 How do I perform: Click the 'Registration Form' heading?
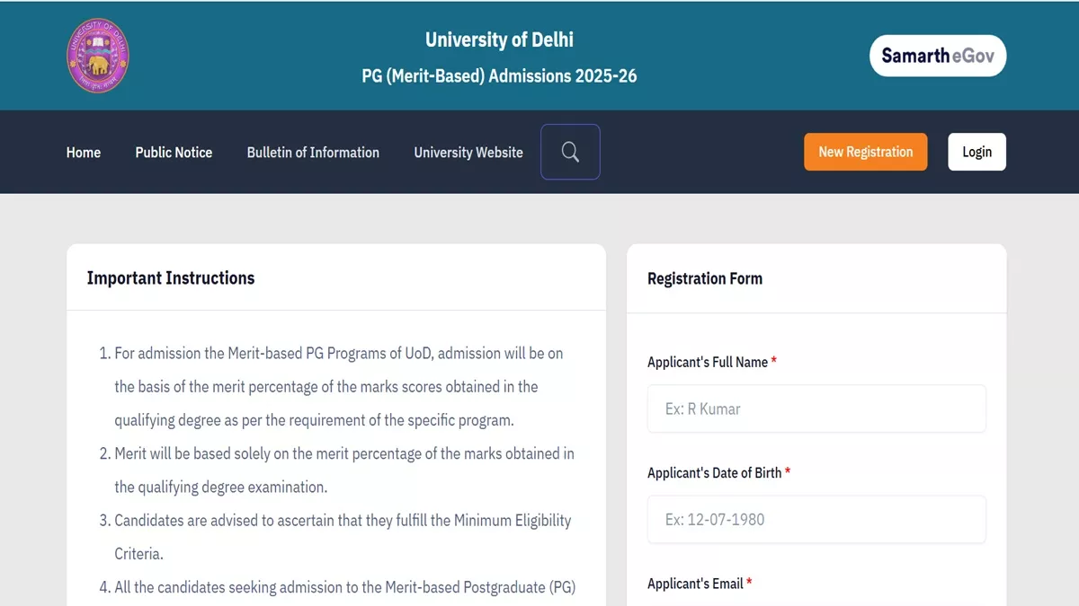pos(705,278)
